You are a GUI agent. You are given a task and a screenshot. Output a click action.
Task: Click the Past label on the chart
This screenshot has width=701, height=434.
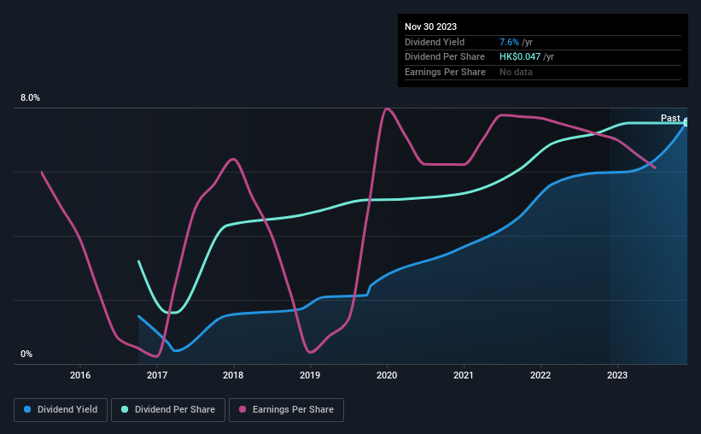coord(670,118)
